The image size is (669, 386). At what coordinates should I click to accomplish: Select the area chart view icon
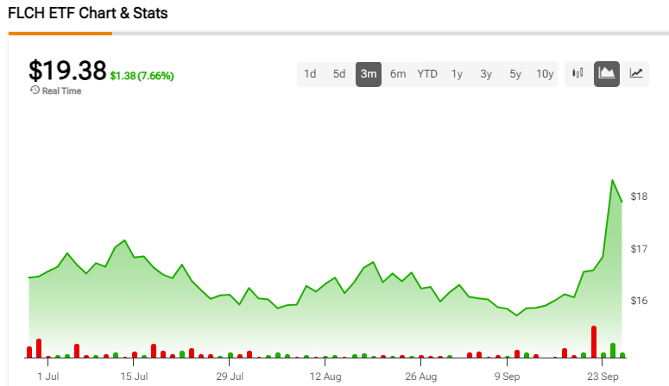coord(607,74)
